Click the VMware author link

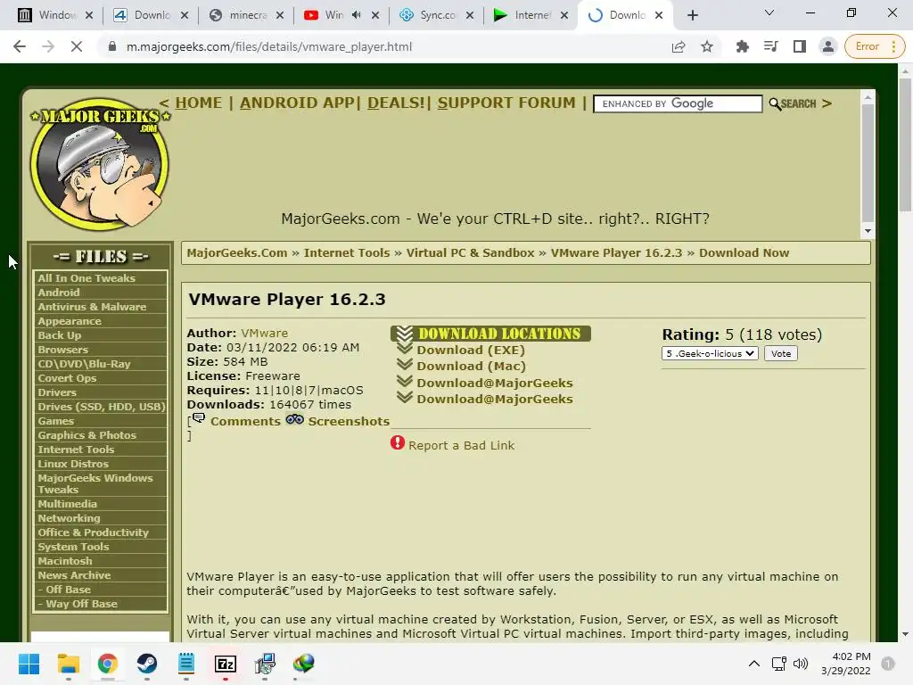click(x=264, y=334)
